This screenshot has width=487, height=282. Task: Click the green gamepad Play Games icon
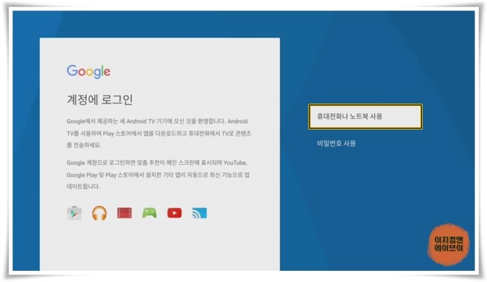pos(149,213)
